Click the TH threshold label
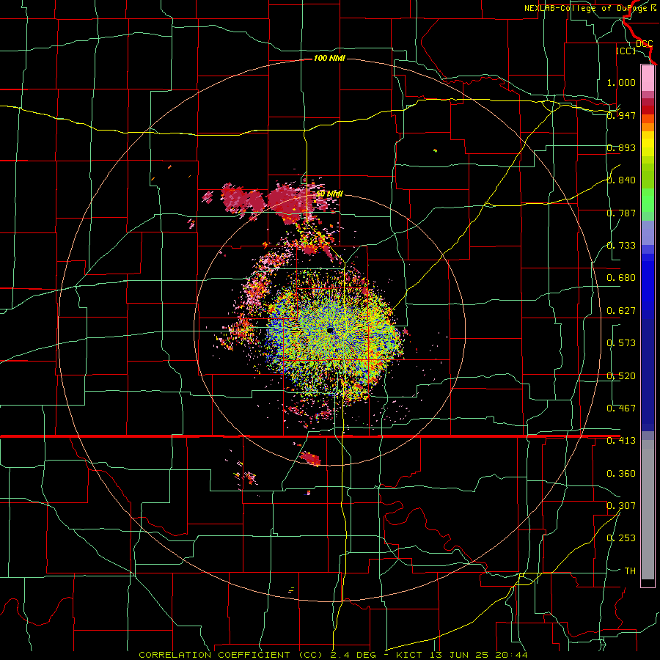Image resolution: width=660 pixels, height=660 pixels. [x=630, y=571]
